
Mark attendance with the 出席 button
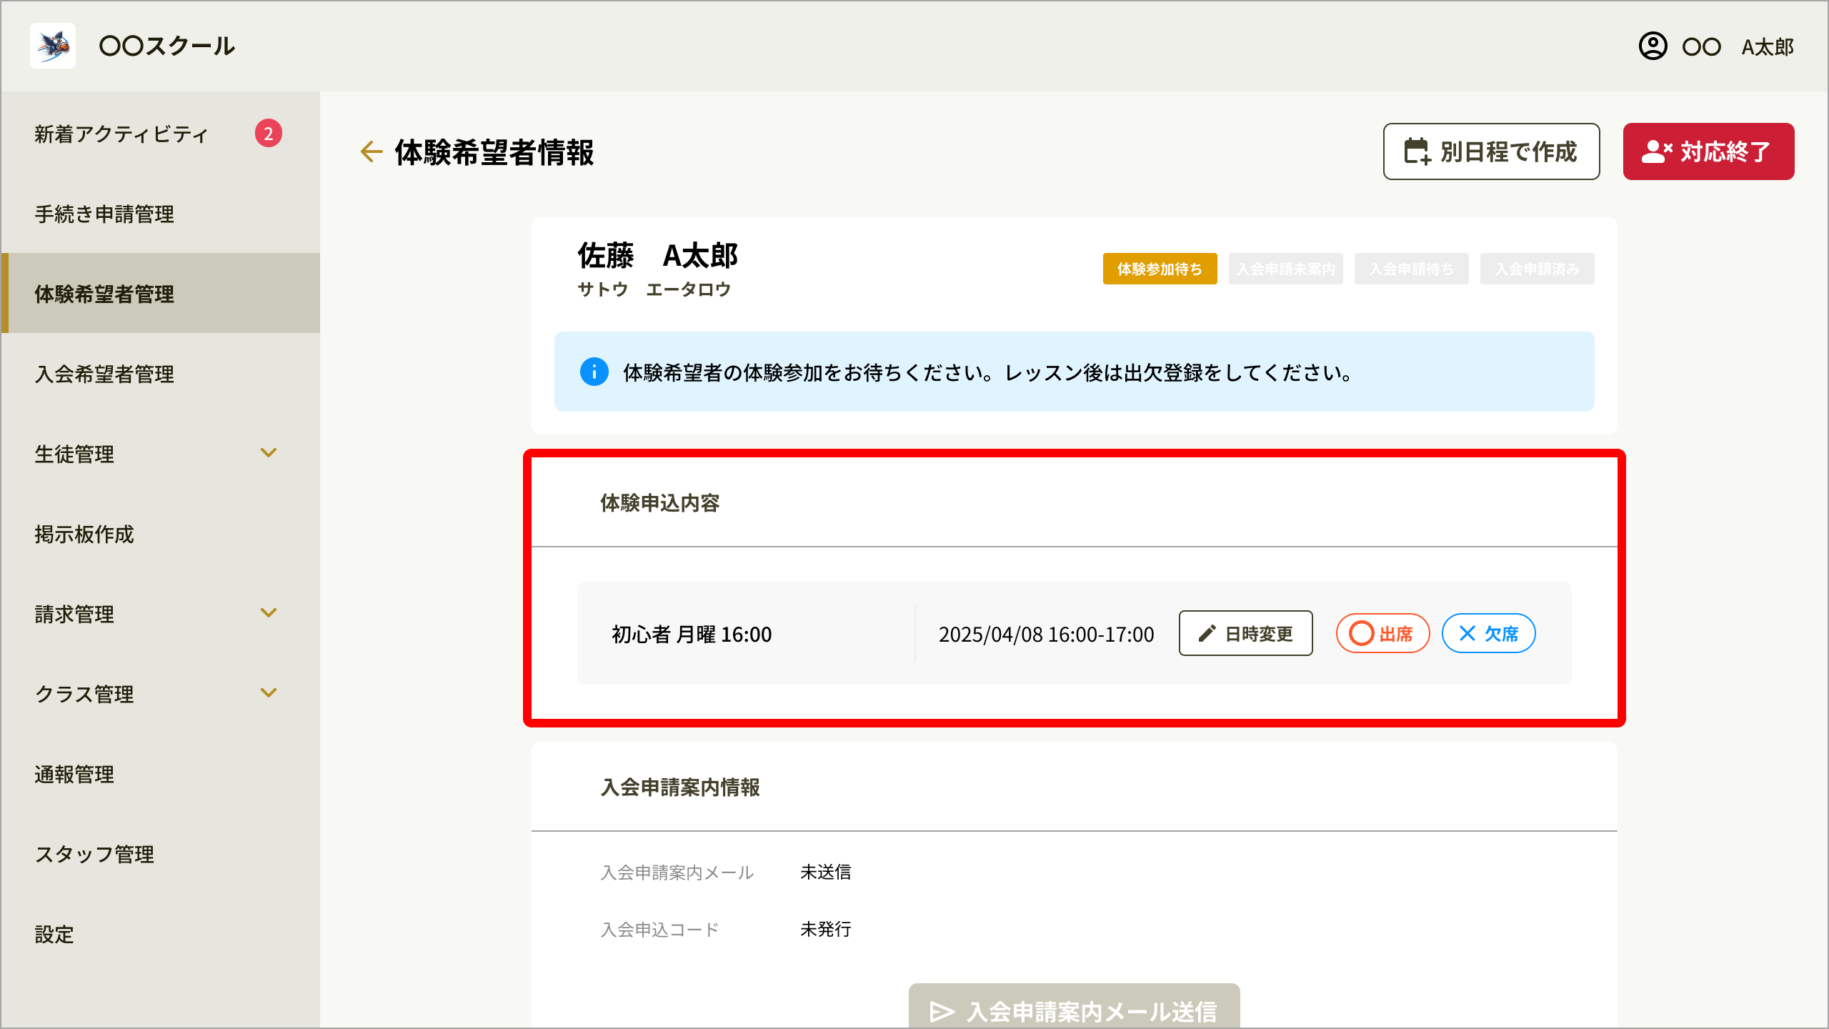tap(1382, 633)
